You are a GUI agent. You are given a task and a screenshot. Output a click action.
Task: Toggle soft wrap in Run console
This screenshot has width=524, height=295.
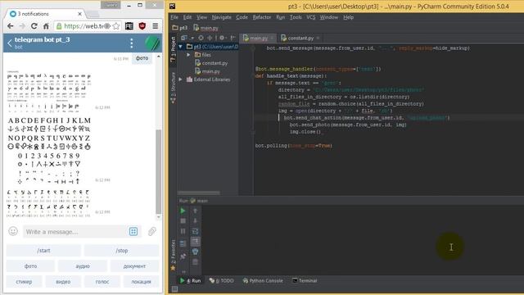pos(195,231)
